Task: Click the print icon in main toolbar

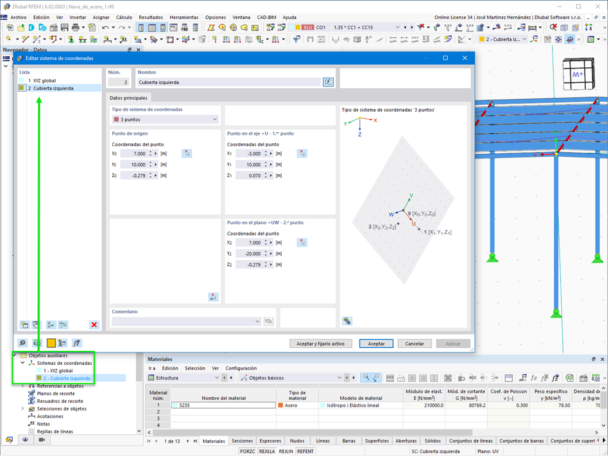Action: [x=75, y=27]
